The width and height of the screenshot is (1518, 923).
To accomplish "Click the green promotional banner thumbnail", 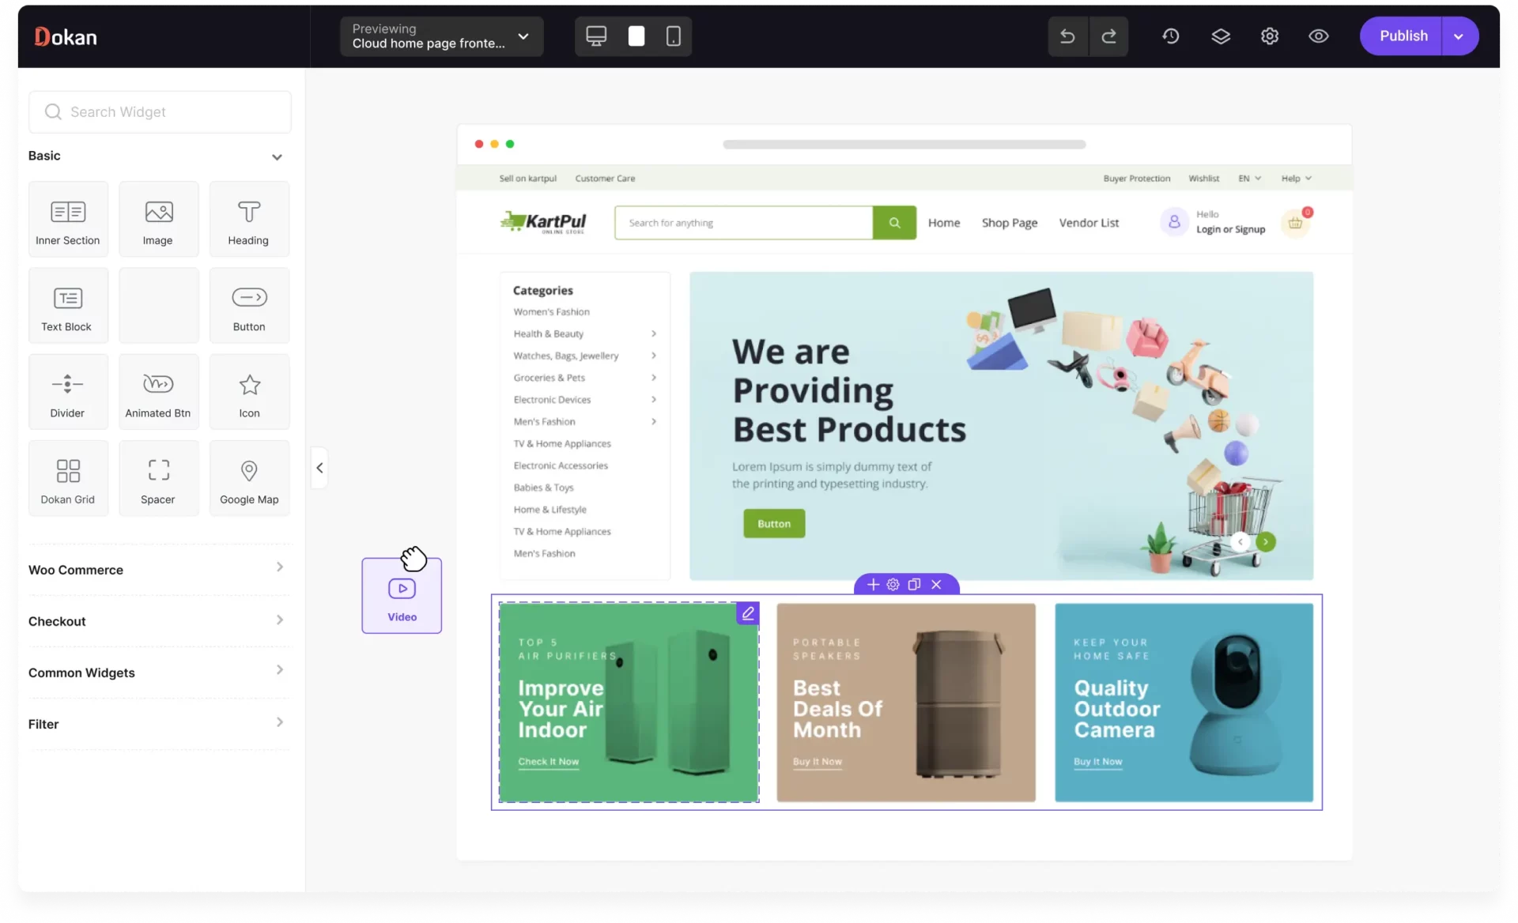I will click(629, 701).
